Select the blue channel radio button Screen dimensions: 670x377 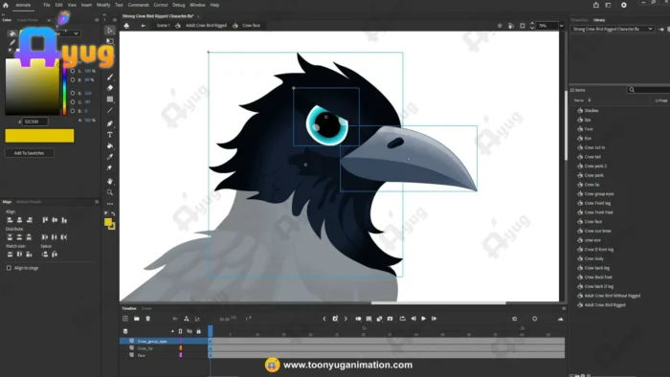[73, 111]
